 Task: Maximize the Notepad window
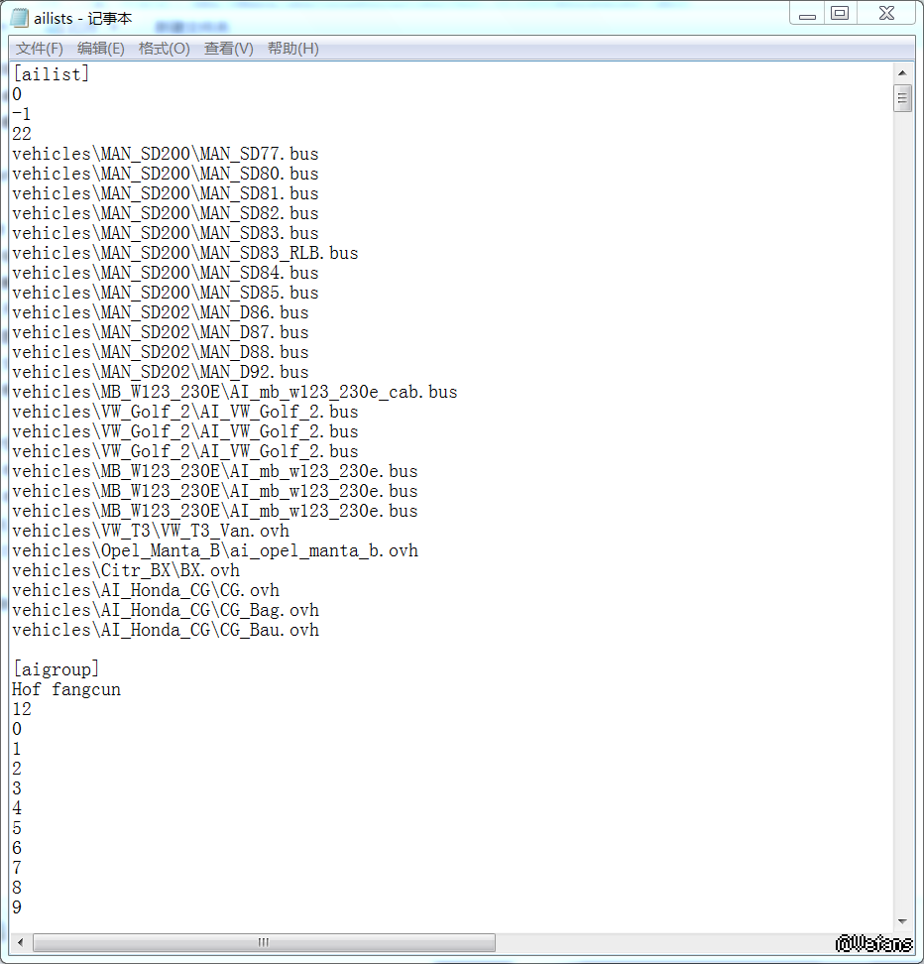(x=840, y=14)
